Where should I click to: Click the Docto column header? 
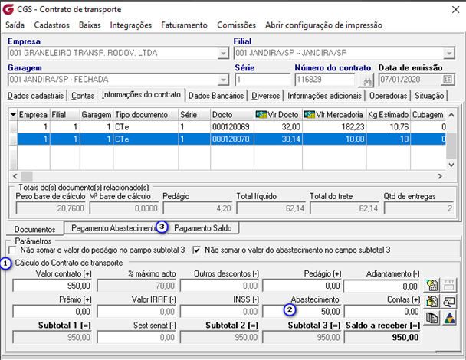(232, 114)
